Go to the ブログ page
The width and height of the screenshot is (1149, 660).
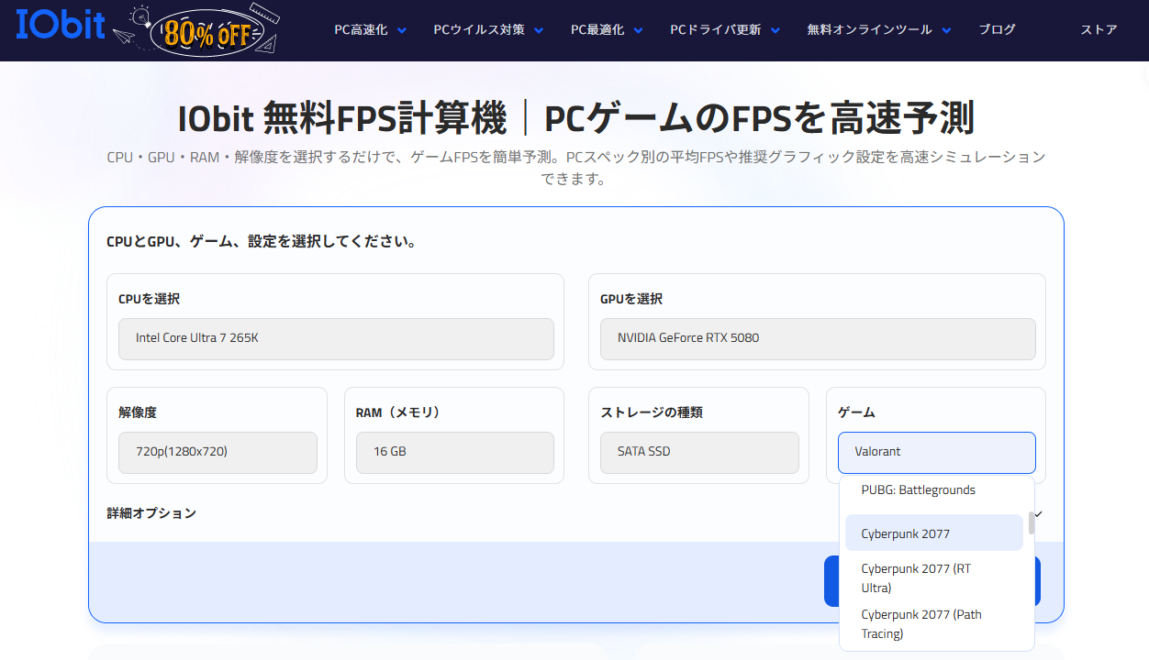pyautogui.click(x=997, y=29)
